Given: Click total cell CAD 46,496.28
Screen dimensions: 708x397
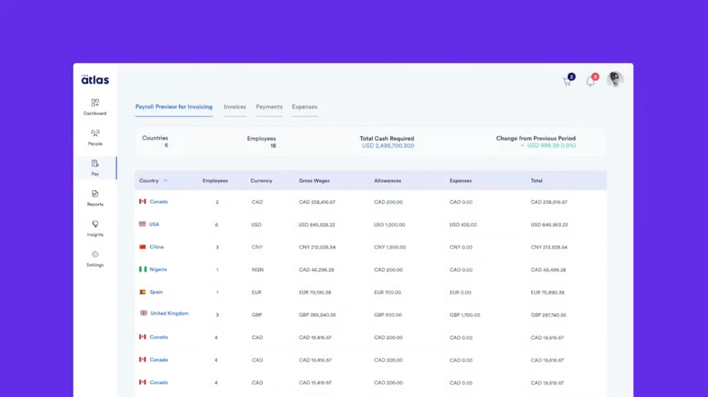Looking at the screenshot, I should pos(548,270).
